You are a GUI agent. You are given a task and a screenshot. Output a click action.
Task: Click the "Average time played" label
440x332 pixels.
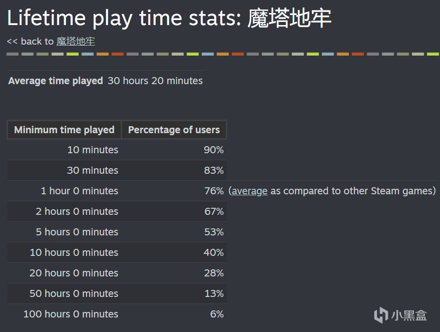point(56,81)
